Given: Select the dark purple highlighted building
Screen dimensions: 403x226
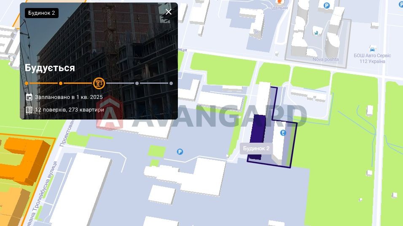Looking at the screenshot, I should coord(258,136).
